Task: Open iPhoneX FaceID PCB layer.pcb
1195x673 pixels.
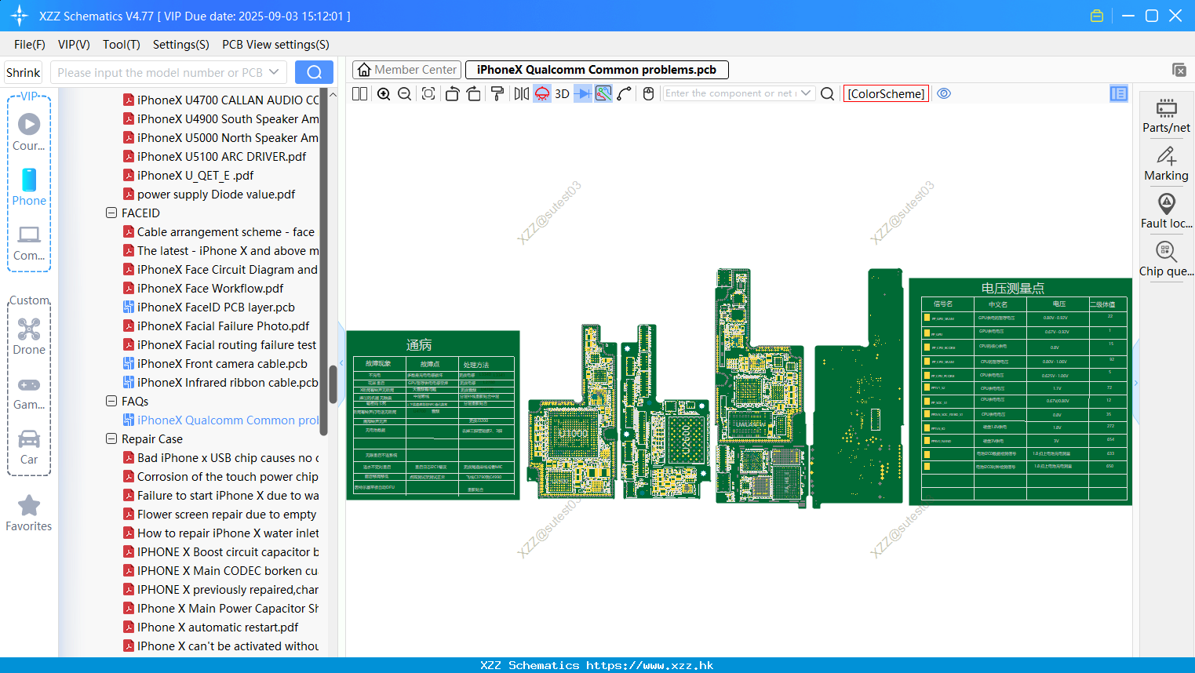Action: coord(216,307)
